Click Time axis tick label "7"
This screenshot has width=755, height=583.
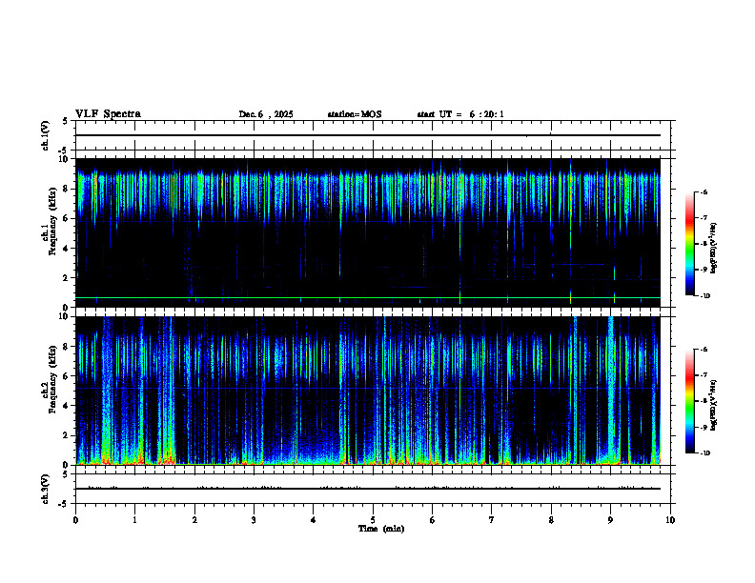(492, 520)
